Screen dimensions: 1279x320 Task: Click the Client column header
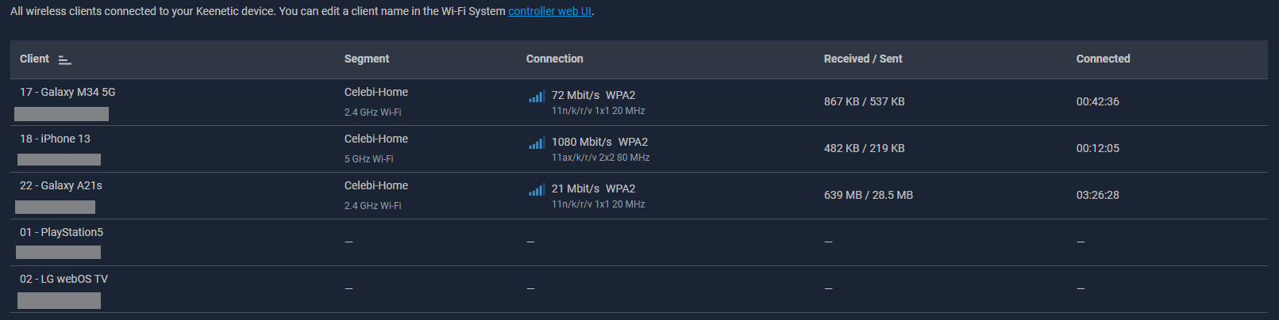[34, 59]
